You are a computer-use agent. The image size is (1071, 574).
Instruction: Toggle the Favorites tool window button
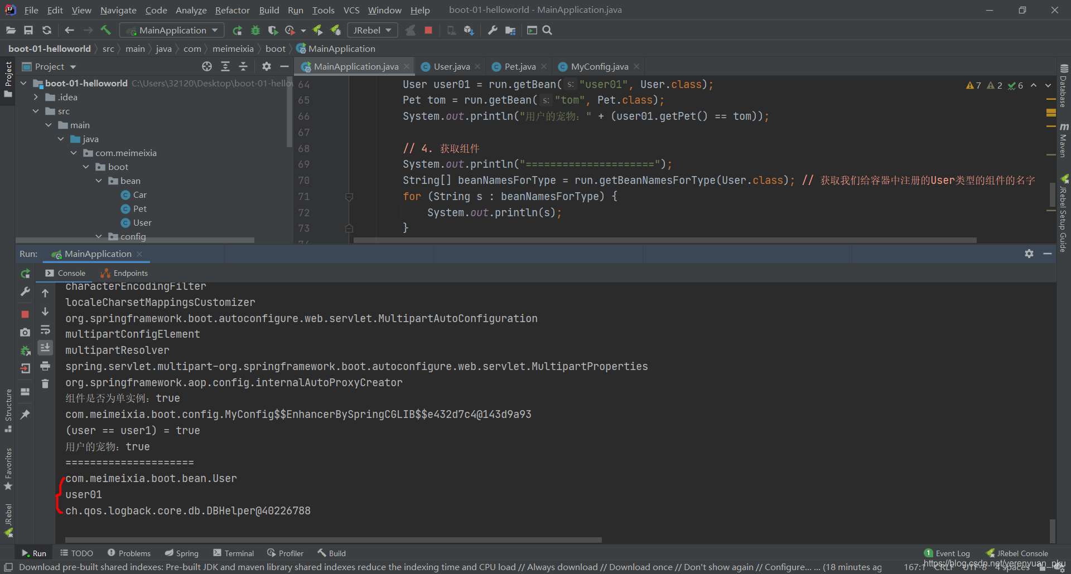click(x=8, y=469)
